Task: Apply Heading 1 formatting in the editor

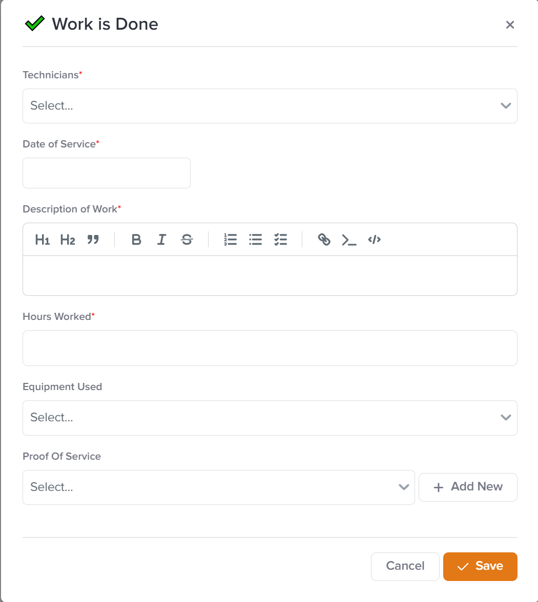Action: click(x=42, y=240)
